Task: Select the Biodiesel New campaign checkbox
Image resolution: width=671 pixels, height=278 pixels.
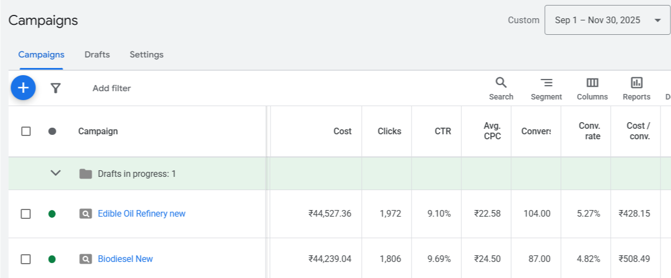Action: (x=26, y=259)
